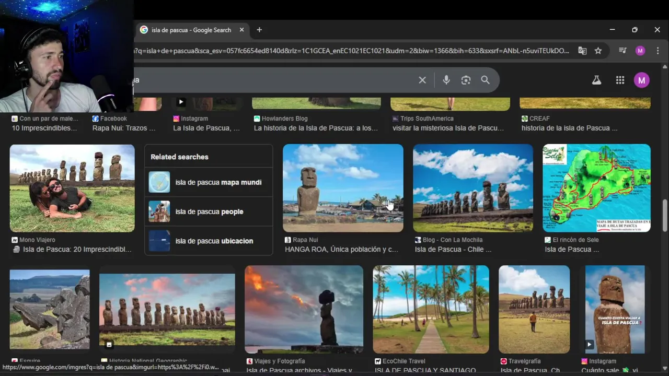The height and width of the screenshot is (376, 669).
Task: Open the El rincón de Sele map image
Action: [x=596, y=188]
